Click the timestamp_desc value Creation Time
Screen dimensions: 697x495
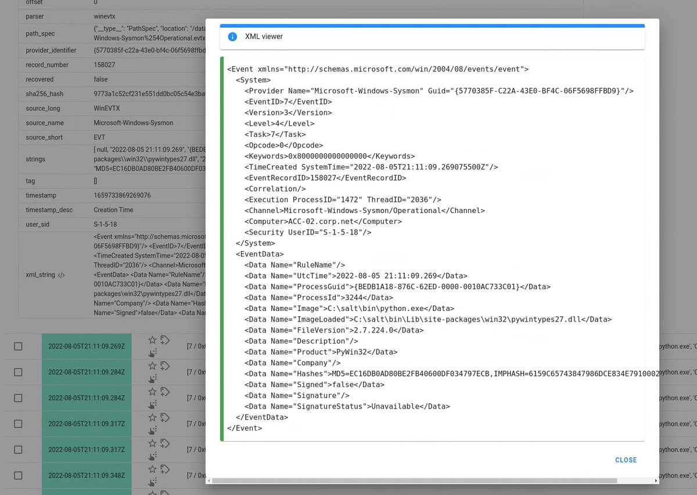tap(113, 210)
